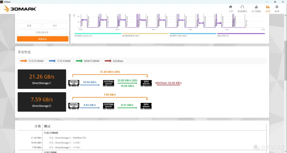287x153 pixels.
Task: Click 22.85 GB/s (GD) green value
Action: click(x=127, y=80)
